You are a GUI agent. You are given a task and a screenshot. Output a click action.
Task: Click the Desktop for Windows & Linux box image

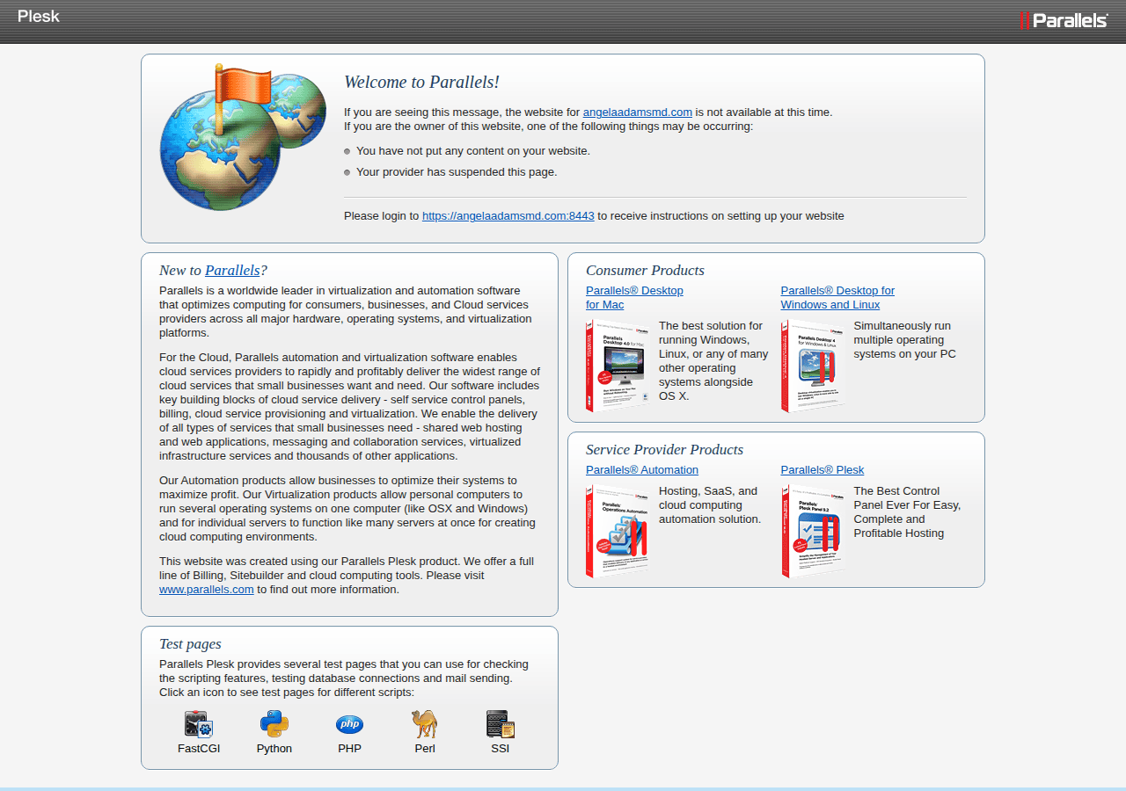click(813, 366)
